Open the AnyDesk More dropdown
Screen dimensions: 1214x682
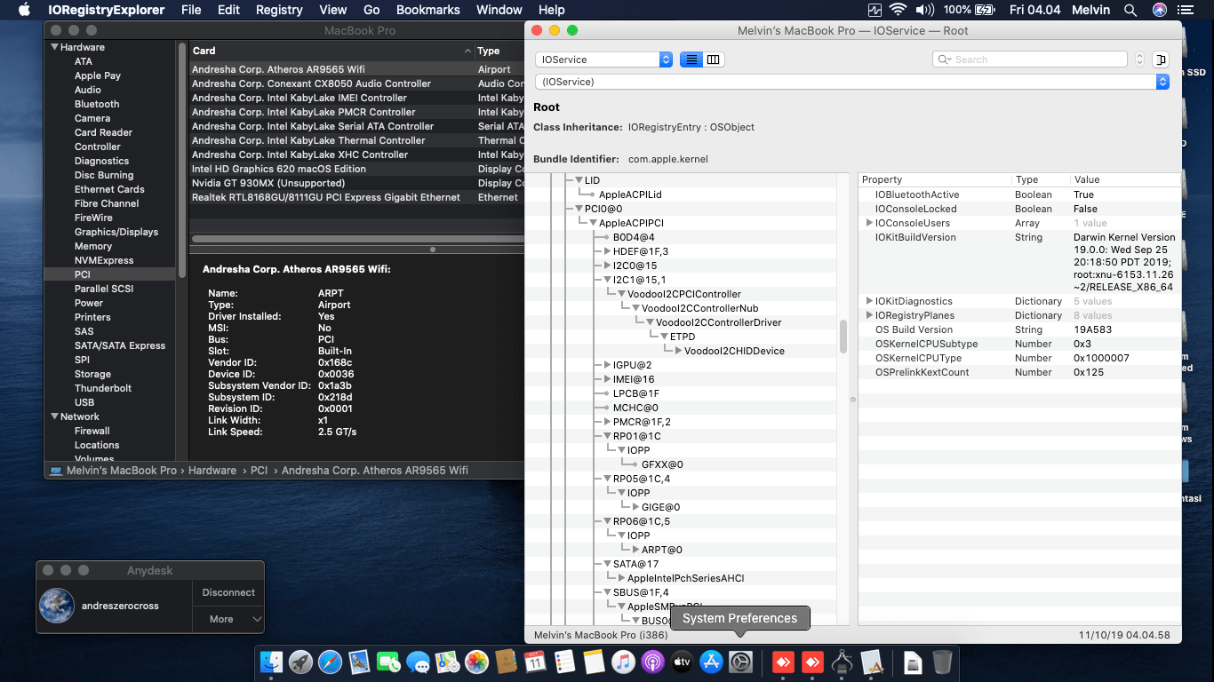tap(228, 619)
